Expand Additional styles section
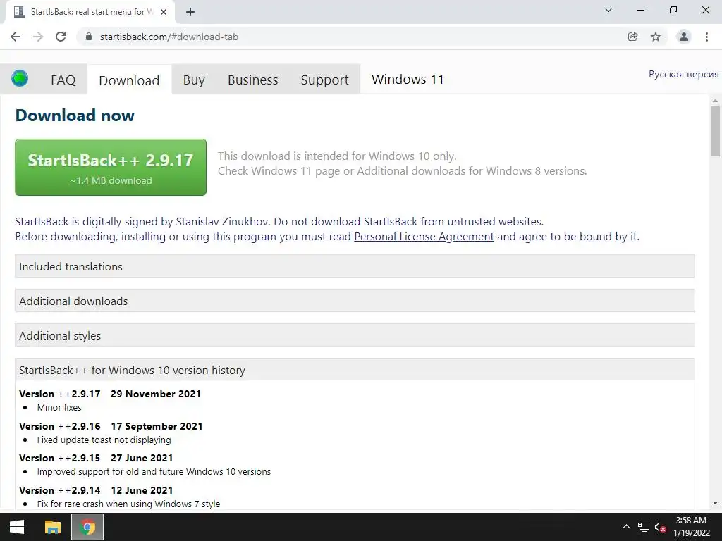Image resolution: width=722 pixels, height=541 pixels. [355, 335]
